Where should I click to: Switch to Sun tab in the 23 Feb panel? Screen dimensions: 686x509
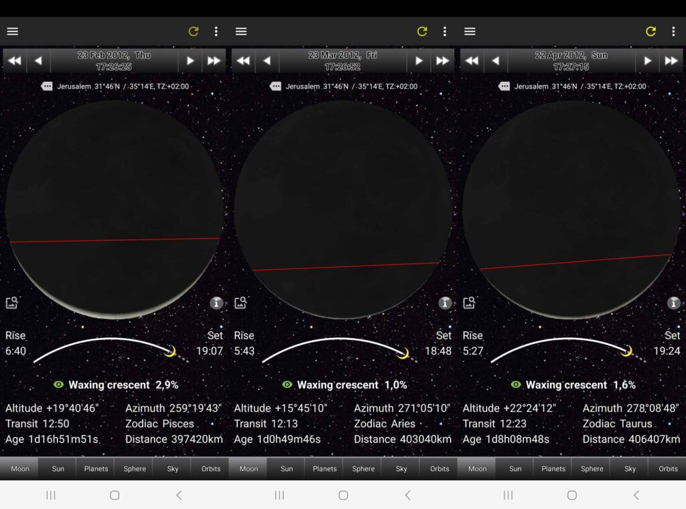click(58, 469)
